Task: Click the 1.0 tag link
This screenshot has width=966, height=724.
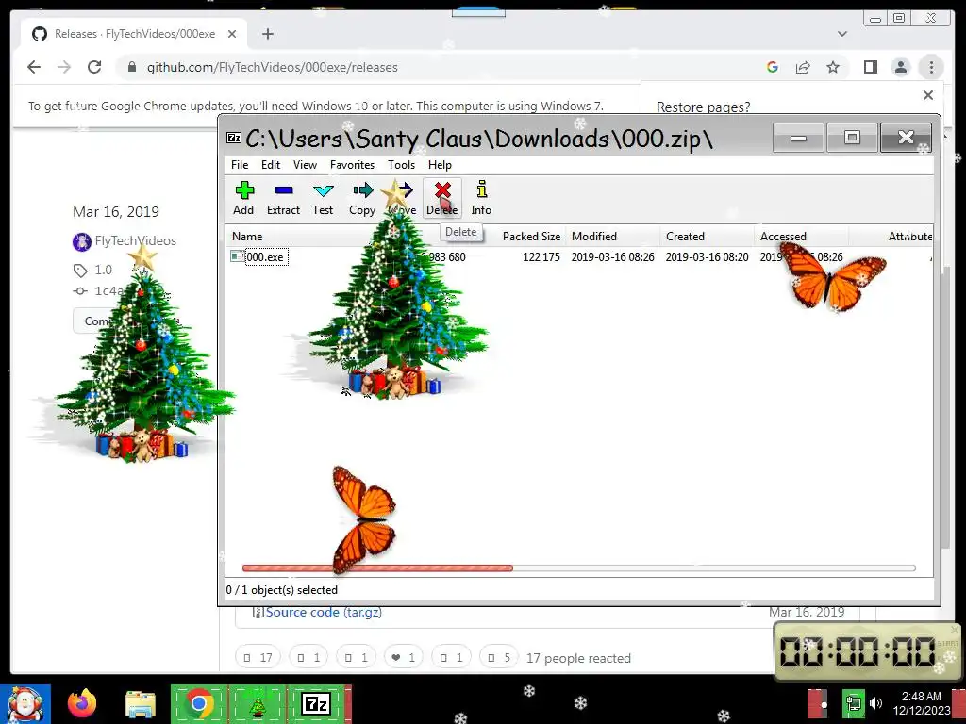Action: 104,270
